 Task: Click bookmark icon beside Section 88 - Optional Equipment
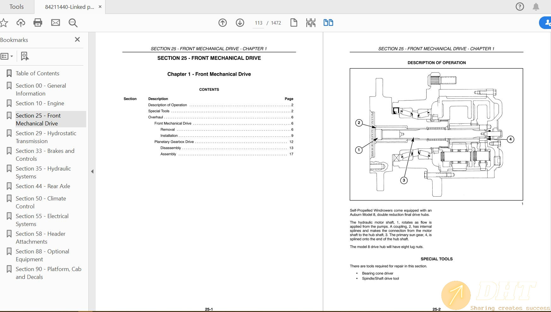tap(9, 251)
